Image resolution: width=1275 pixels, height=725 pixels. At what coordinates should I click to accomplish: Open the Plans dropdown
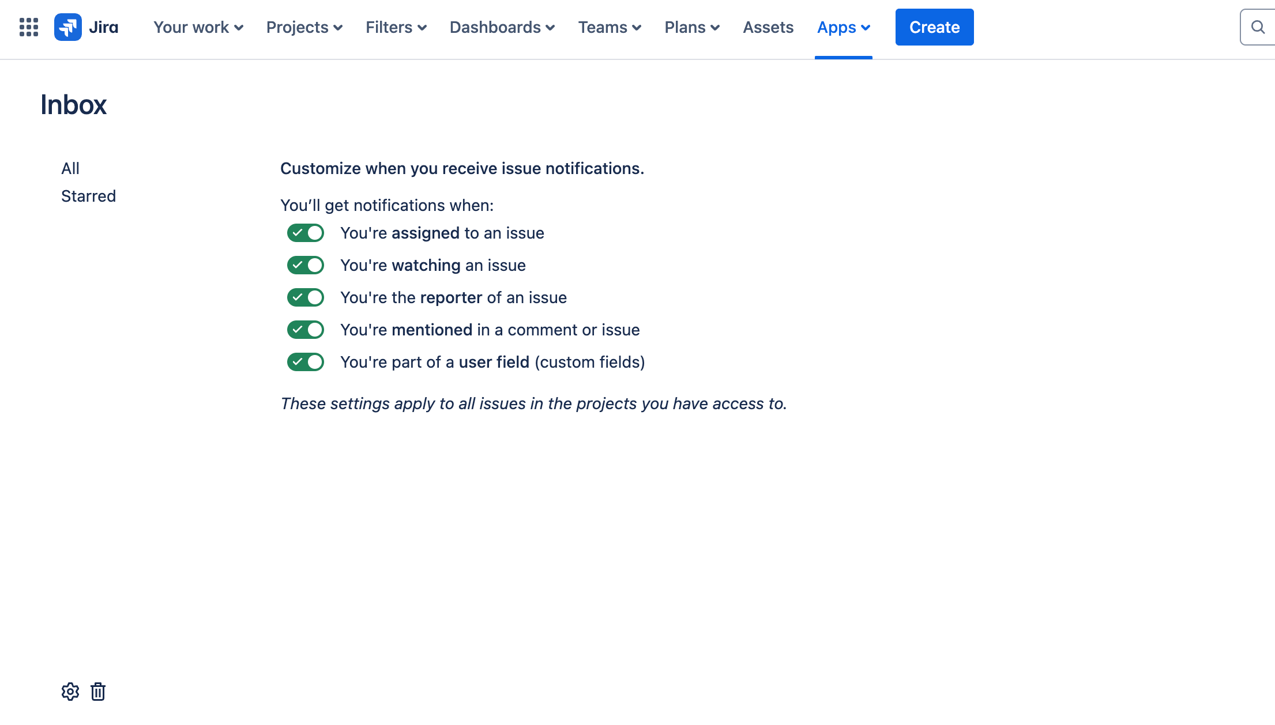[691, 27]
